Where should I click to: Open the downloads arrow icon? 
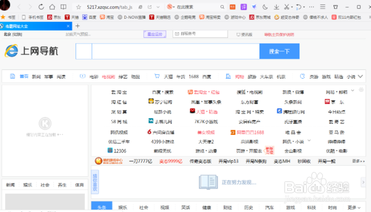276,7
